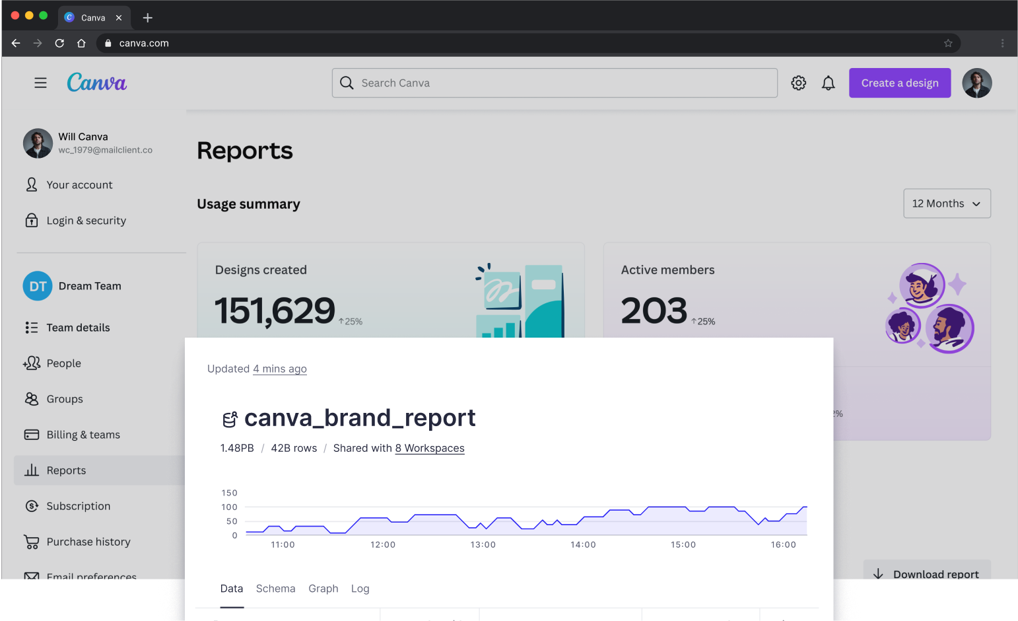This screenshot has width=1018, height=621.
Task: Switch to the Graph tab
Action: (x=323, y=589)
